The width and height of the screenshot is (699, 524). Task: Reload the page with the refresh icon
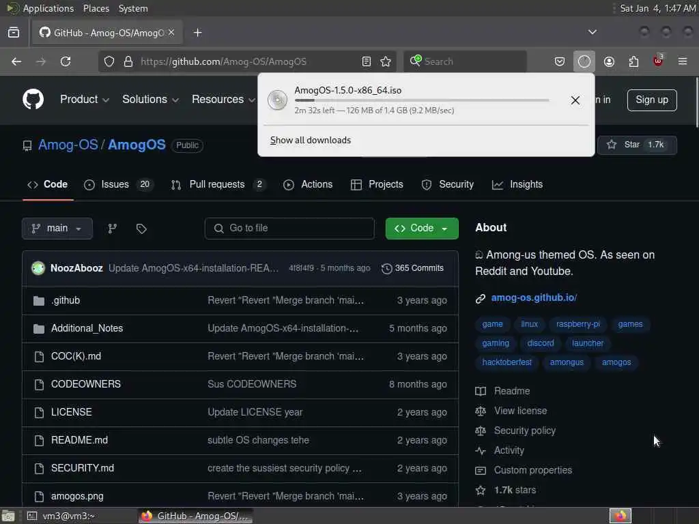coord(66,61)
